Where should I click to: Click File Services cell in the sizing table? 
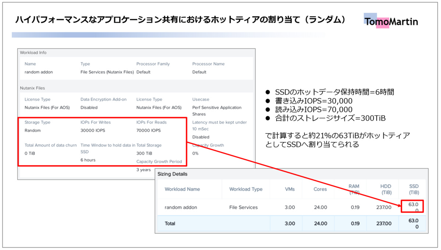point(244,207)
